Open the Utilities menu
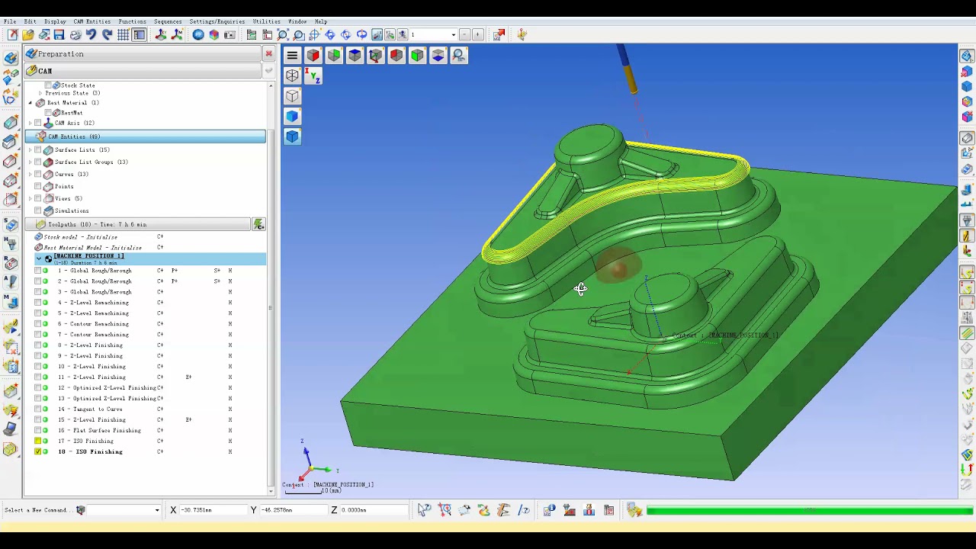The image size is (976, 549). click(x=267, y=21)
